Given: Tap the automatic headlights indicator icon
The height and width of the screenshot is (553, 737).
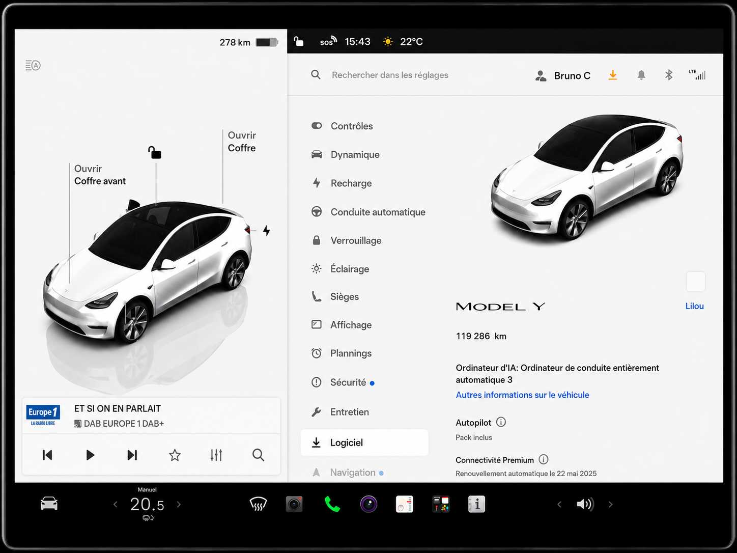Looking at the screenshot, I should click(x=33, y=65).
